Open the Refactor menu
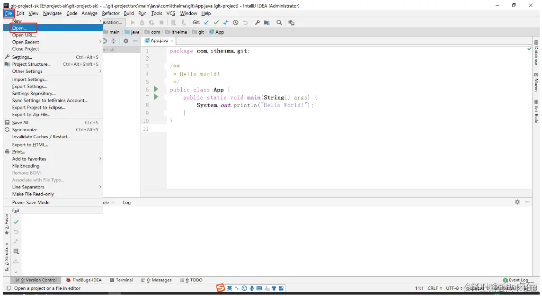The height and width of the screenshot is (296, 542). point(111,13)
